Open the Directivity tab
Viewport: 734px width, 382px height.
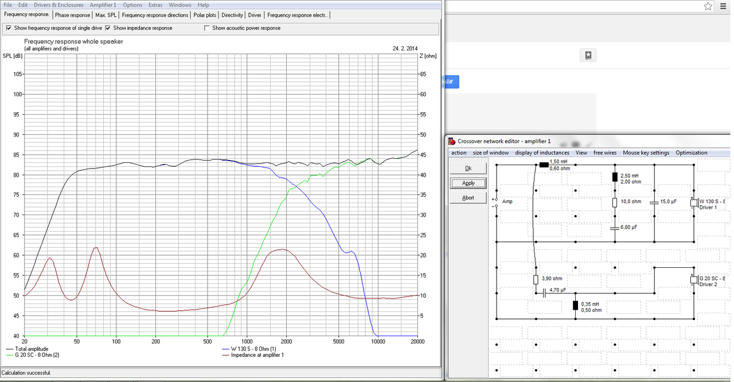click(x=232, y=15)
